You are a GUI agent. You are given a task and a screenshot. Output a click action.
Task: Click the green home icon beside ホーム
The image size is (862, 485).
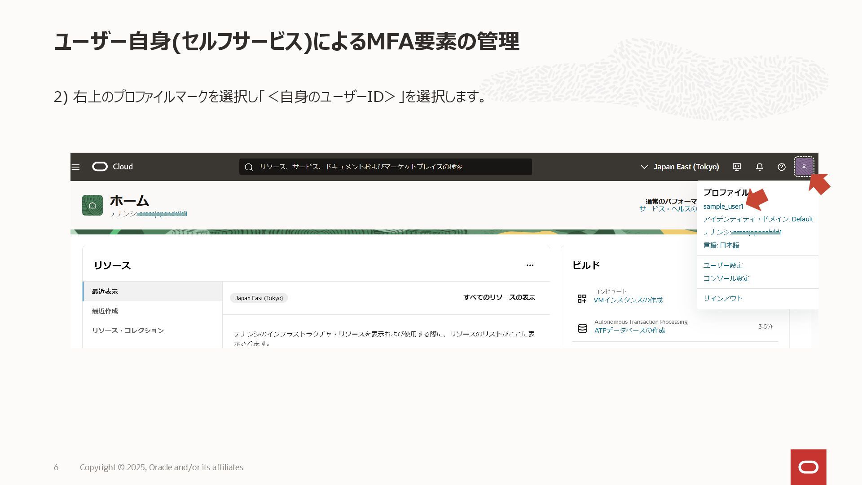(x=92, y=205)
